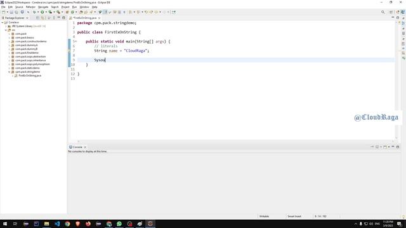Click the Next Annotation arrow icon
The width and height of the screenshot is (406, 228).
(130, 12)
